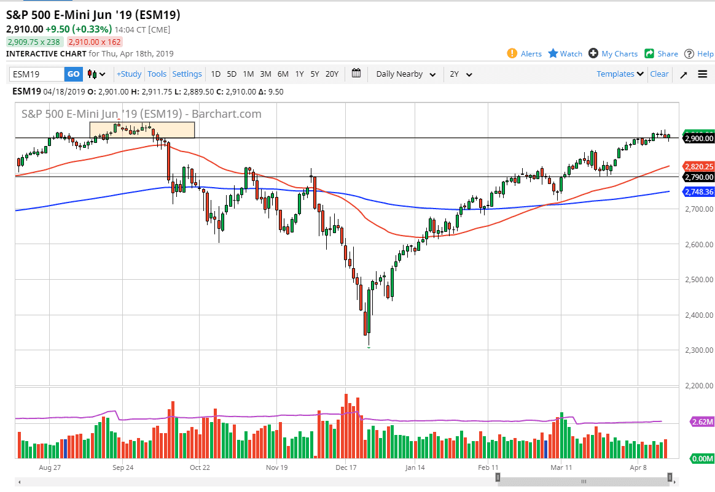Screen dimensions: 715x492
Task: Open the Daily Nearby frequency dropdown
Action: 406,74
